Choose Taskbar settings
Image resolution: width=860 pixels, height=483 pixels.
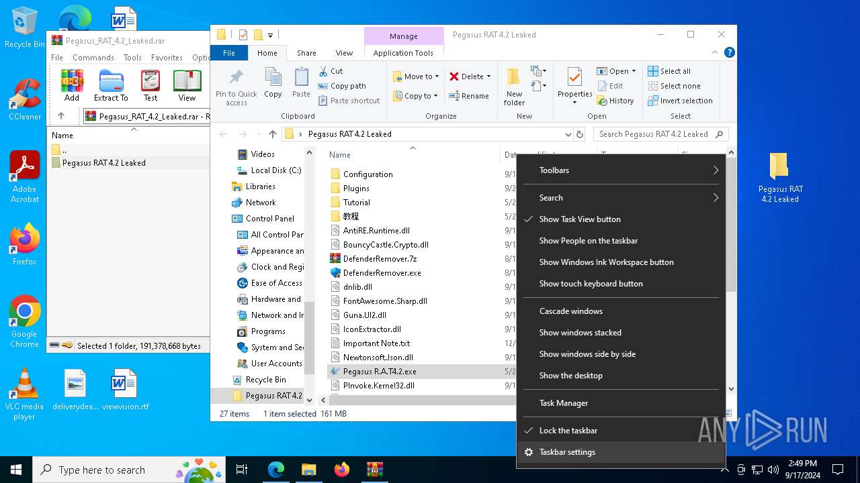pos(621,452)
